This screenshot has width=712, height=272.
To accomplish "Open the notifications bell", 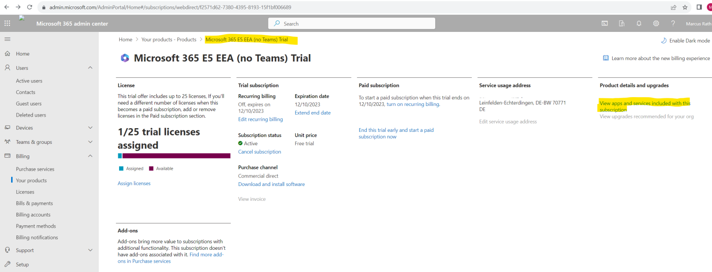I will pyautogui.click(x=639, y=23).
